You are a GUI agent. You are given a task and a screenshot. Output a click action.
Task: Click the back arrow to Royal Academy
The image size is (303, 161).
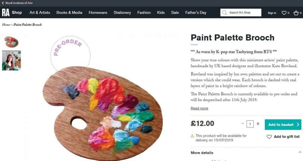[3, 3]
